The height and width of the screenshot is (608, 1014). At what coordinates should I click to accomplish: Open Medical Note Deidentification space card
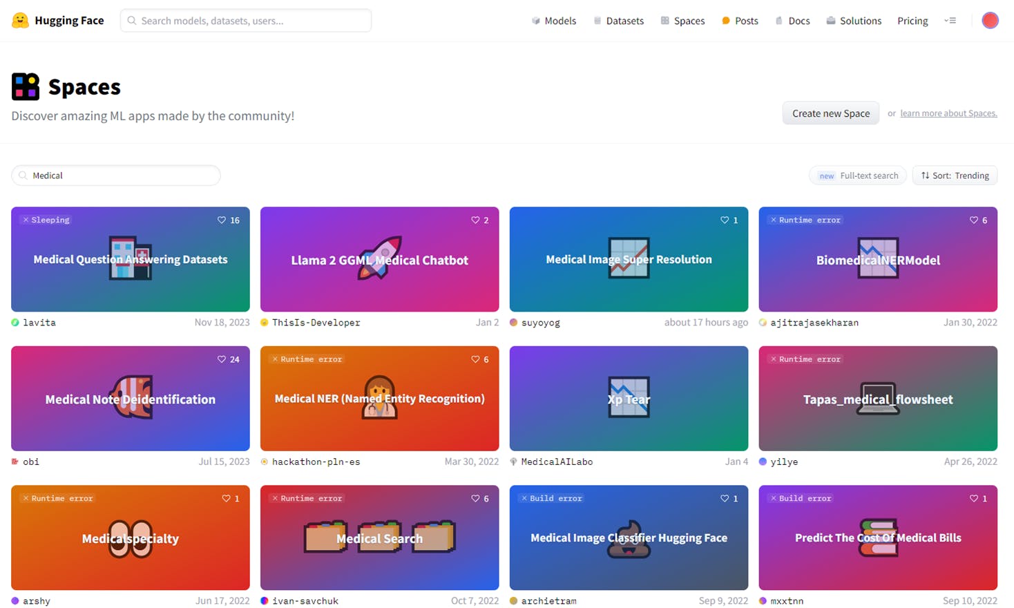point(131,399)
